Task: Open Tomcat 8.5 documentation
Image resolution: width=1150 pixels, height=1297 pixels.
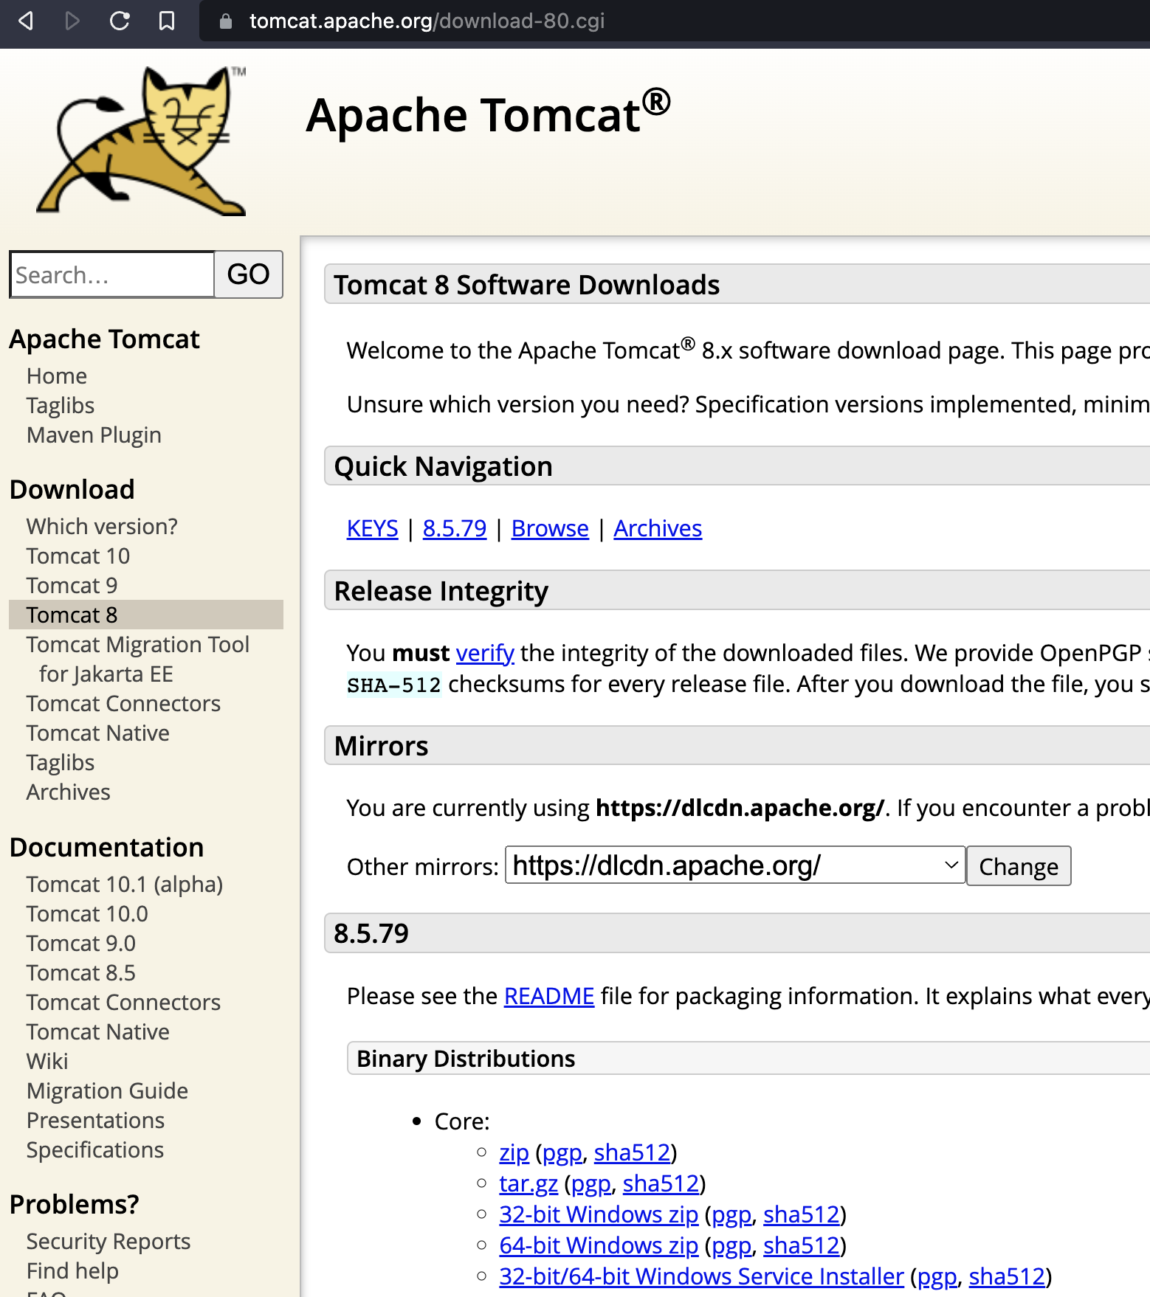Action: (x=81, y=973)
